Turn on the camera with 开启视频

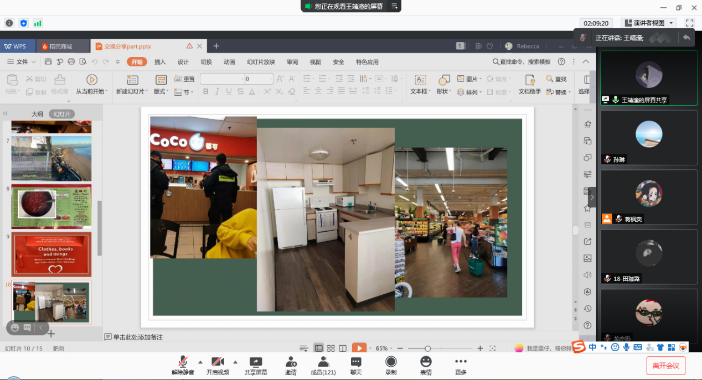(x=218, y=362)
